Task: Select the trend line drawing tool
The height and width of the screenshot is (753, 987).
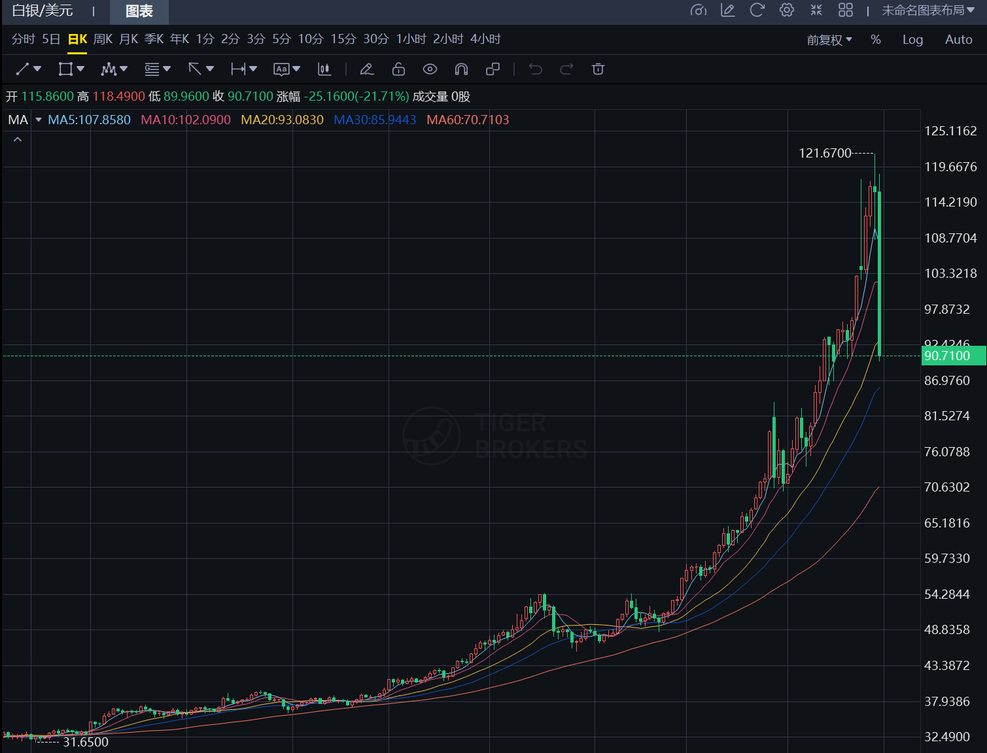Action: pyautogui.click(x=23, y=69)
